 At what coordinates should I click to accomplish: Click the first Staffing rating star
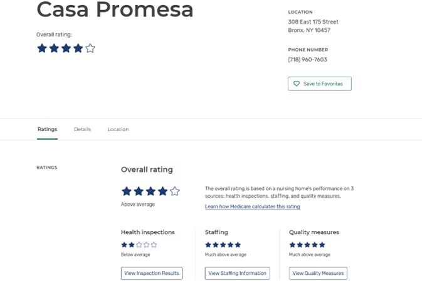pos(208,245)
